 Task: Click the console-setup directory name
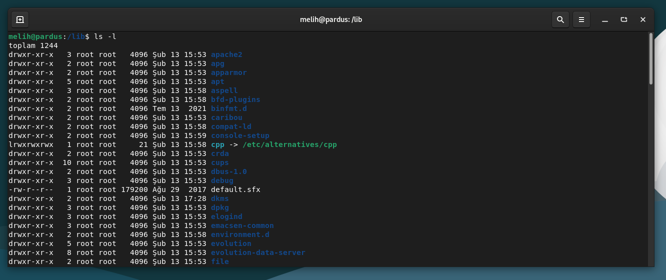[240, 135]
